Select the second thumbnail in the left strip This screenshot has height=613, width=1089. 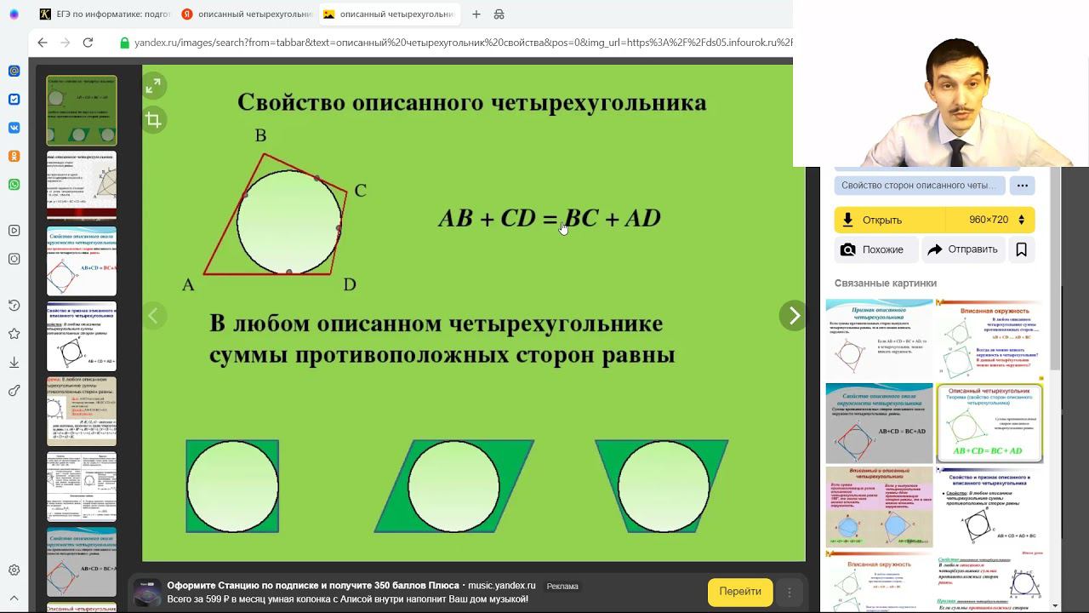tap(82, 186)
